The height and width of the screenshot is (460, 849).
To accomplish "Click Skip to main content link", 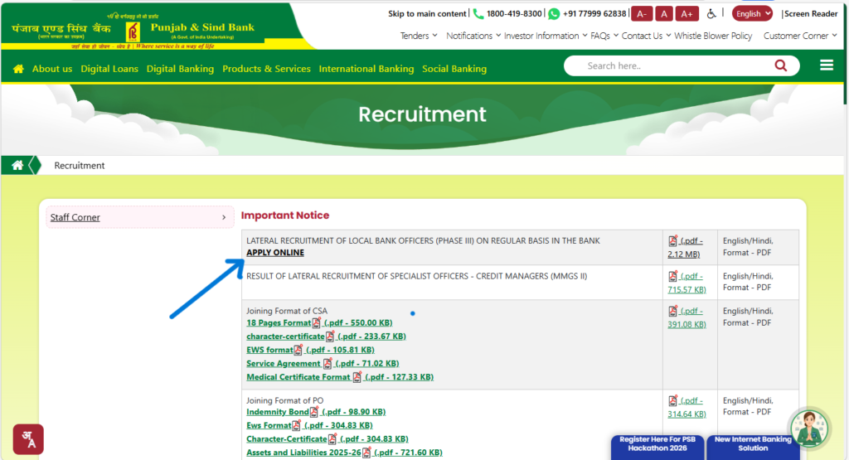I will pos(427,13).
